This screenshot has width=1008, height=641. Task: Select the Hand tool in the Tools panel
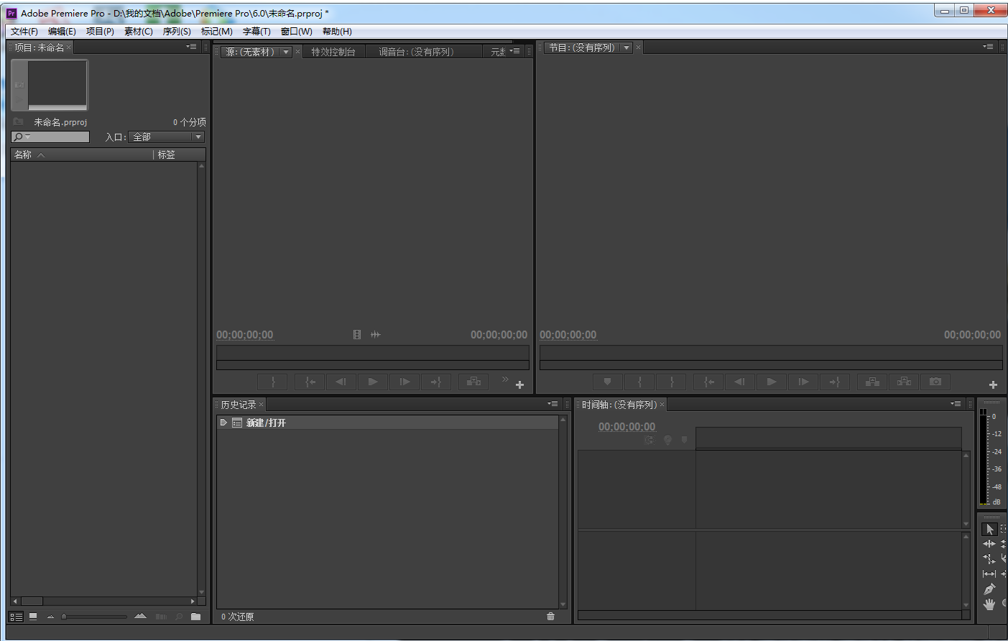[x=989, y=604]
